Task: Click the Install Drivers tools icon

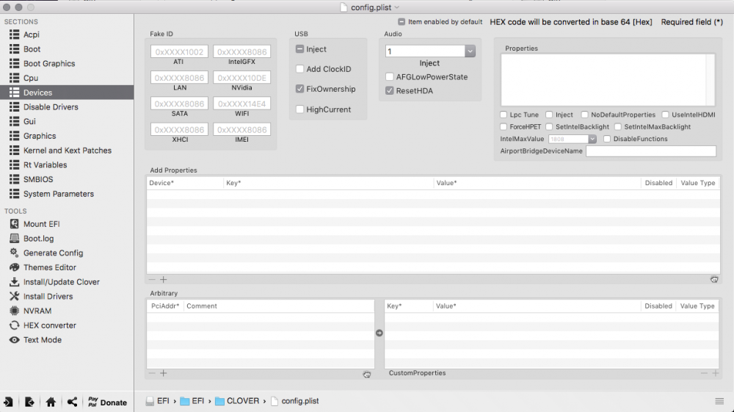Action: click(15, 297)
